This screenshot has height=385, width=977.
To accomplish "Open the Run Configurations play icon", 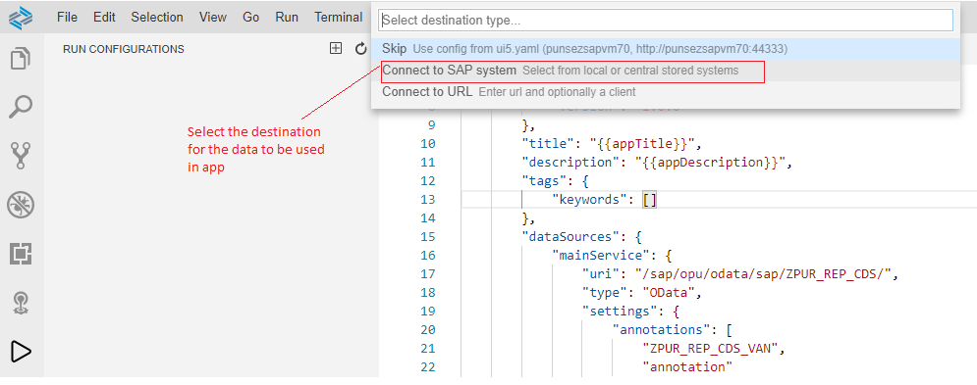I will [21, 352].
